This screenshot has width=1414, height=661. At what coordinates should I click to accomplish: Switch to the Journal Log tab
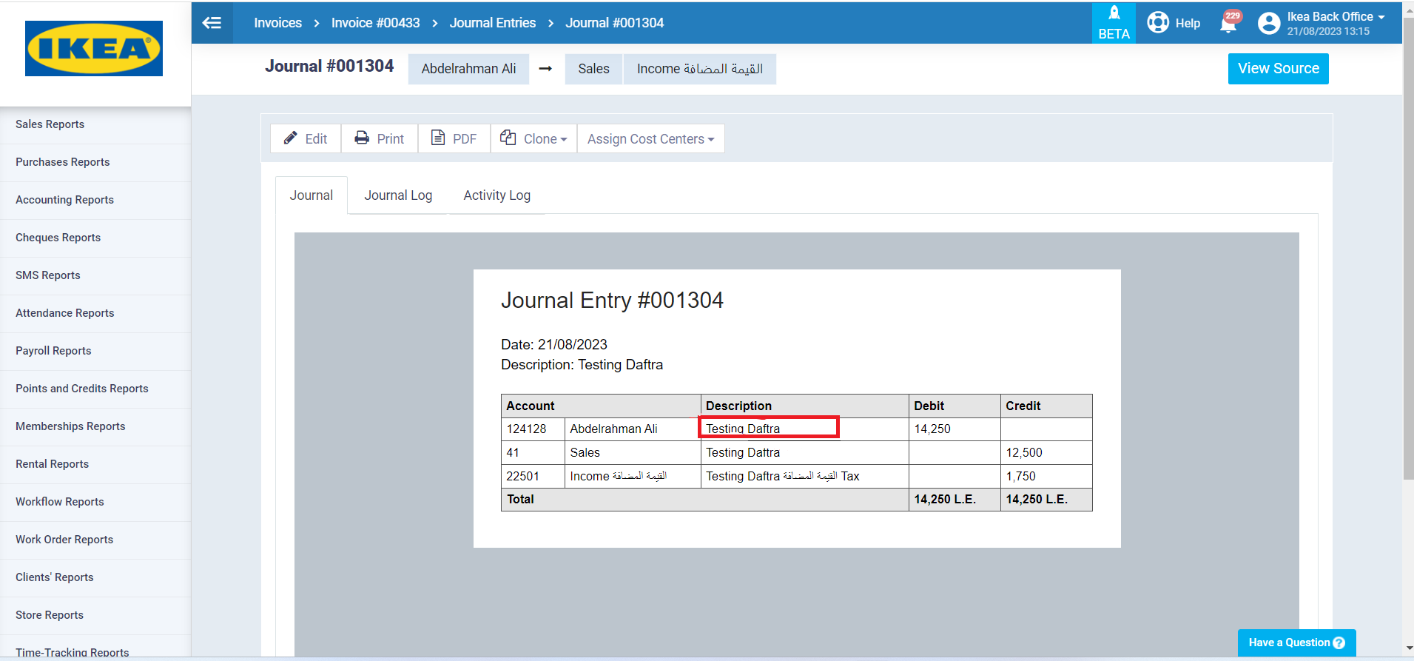point(398,195)
